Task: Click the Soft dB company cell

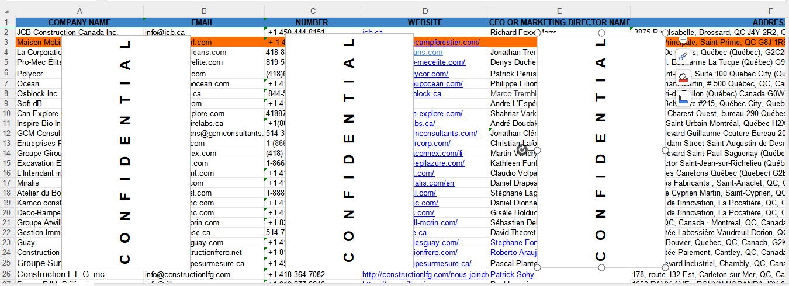Action: point(39,103)
